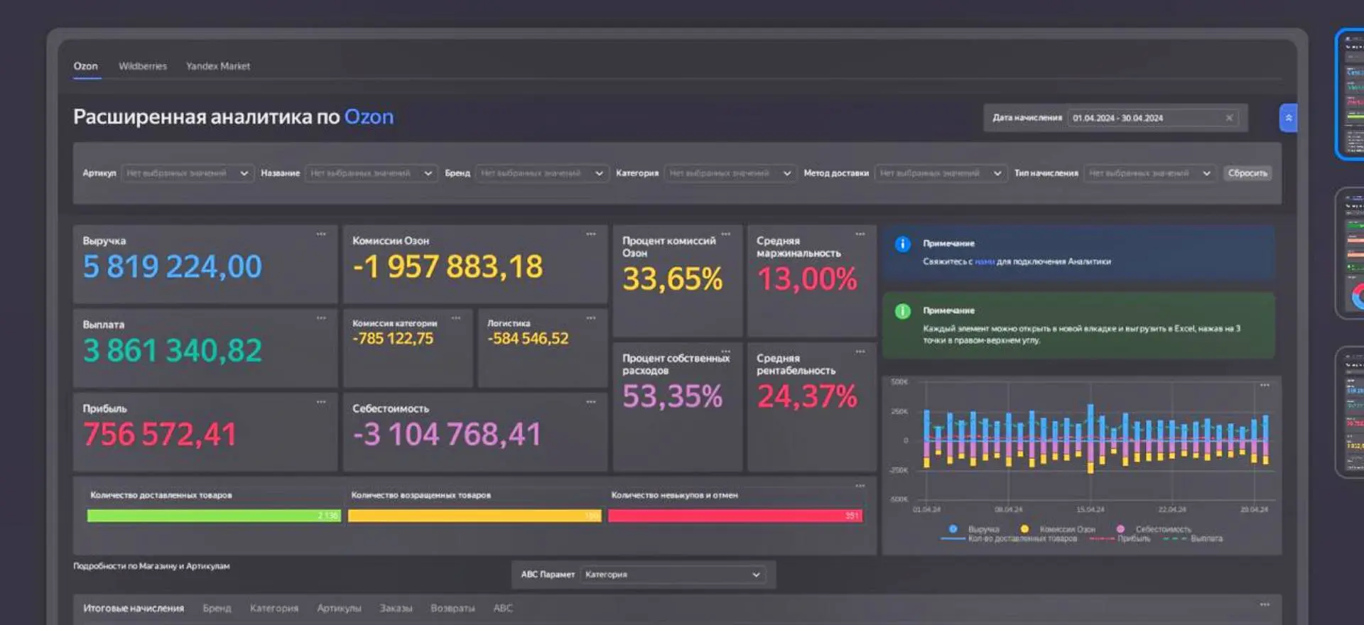
Task: Switch to the Wildberries tab
Action: (x=143, y=66)
